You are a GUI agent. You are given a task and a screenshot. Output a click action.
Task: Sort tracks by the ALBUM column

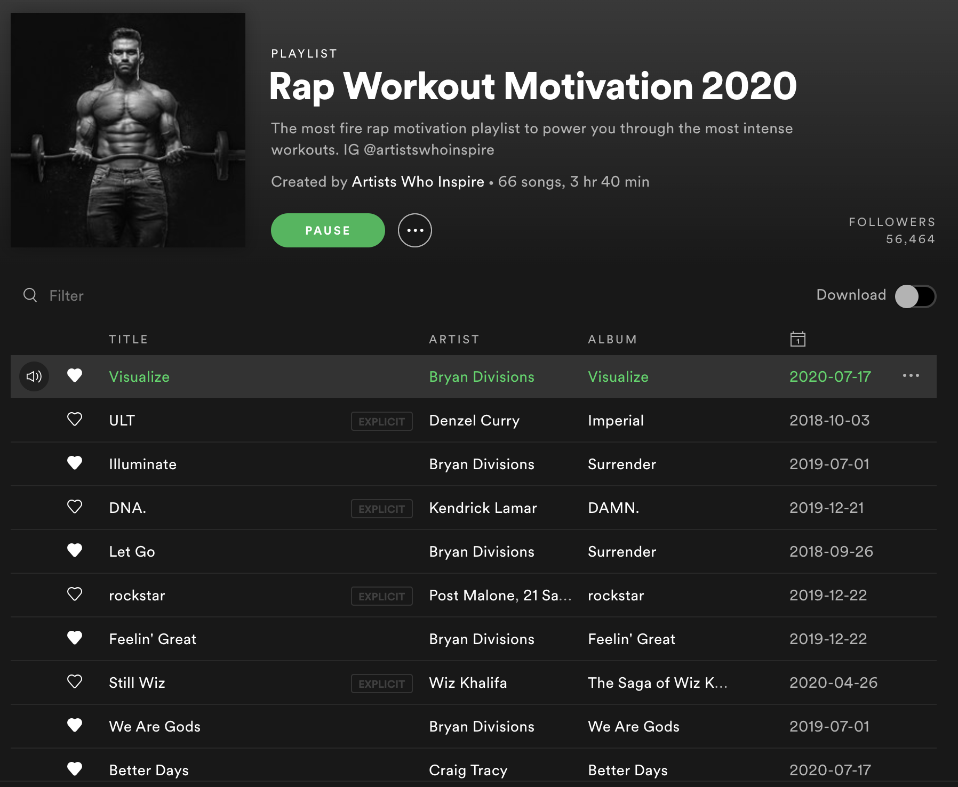[x=612, y=340]
